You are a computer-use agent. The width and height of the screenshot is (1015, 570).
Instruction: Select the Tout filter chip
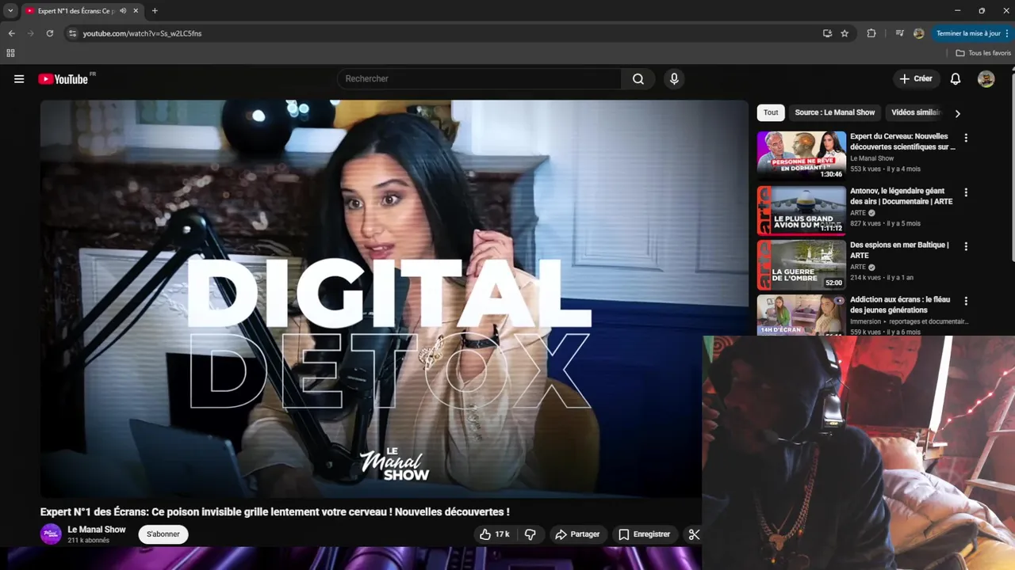click(771, 112)
